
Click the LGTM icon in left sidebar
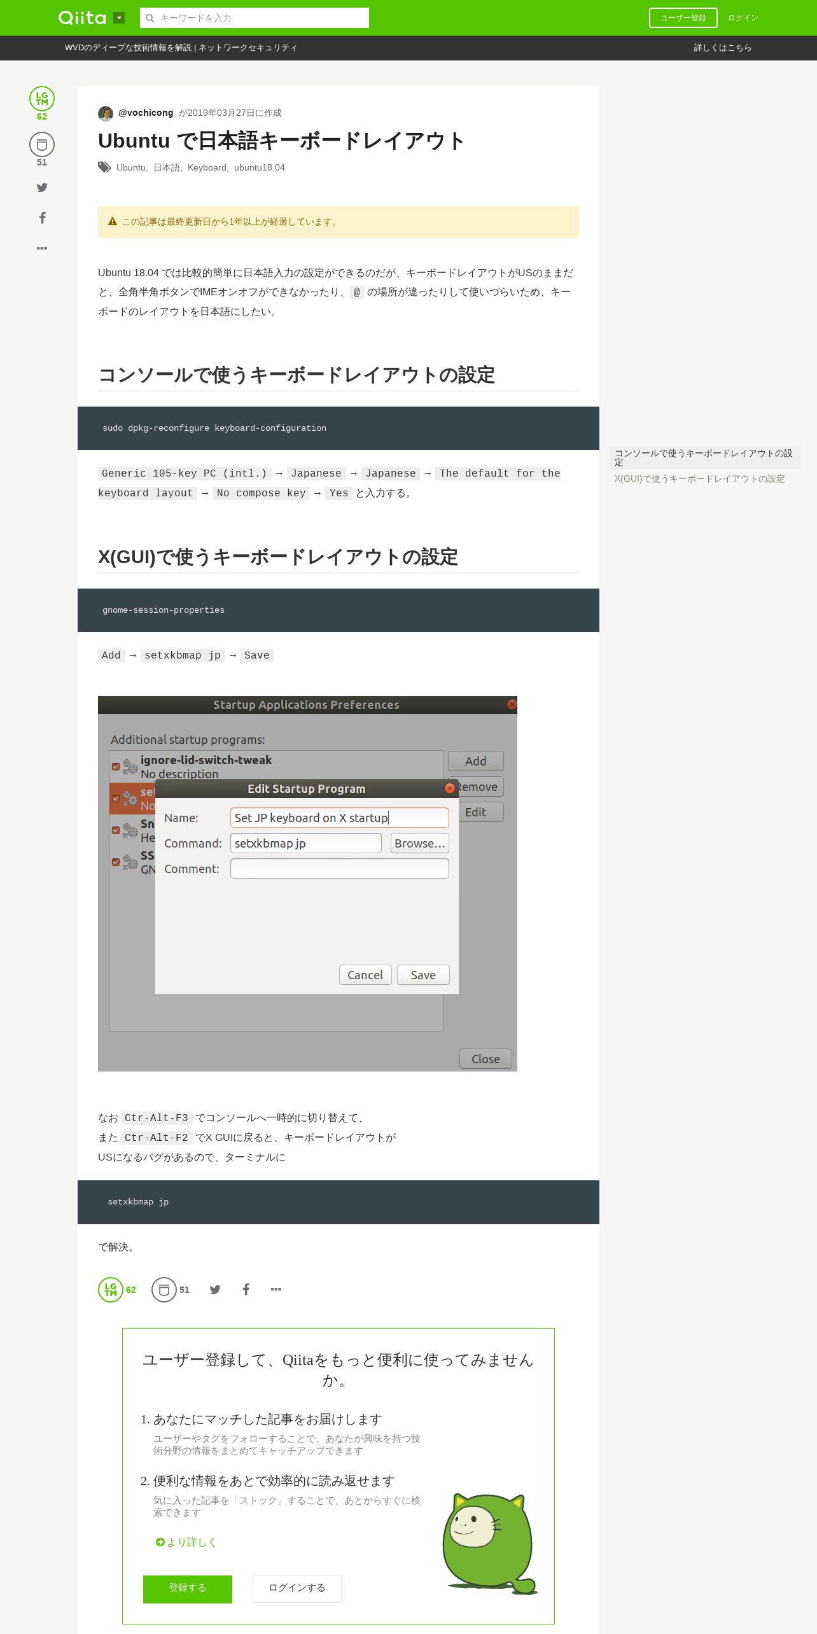click(42, 99)
